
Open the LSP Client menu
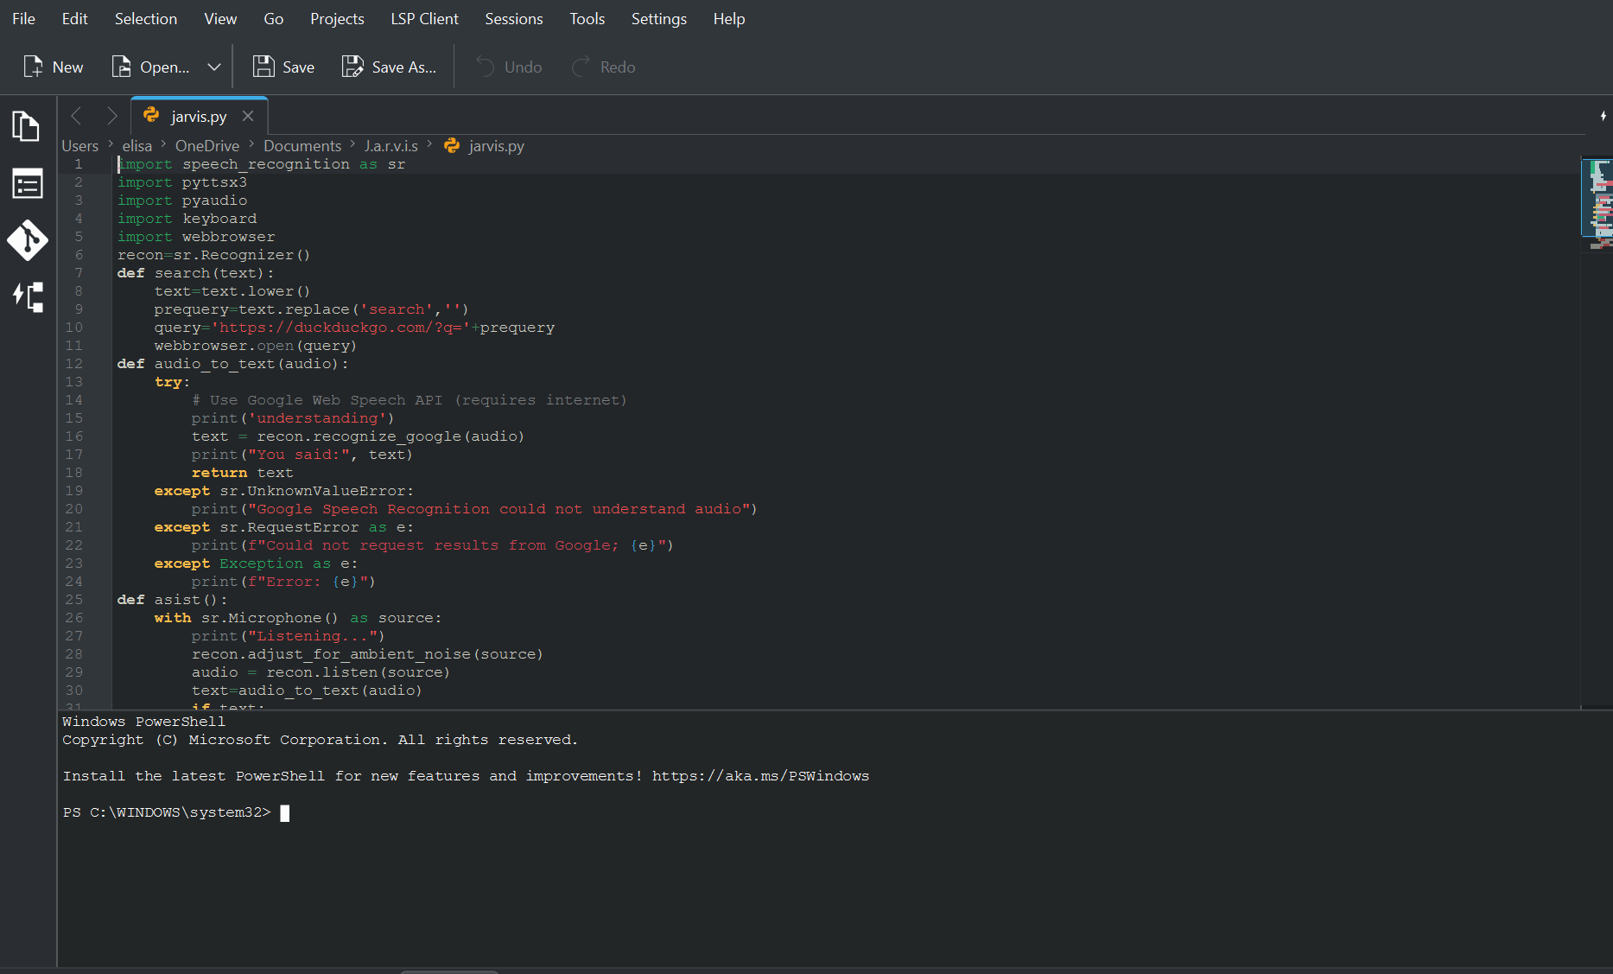click(x=424, y=19)
